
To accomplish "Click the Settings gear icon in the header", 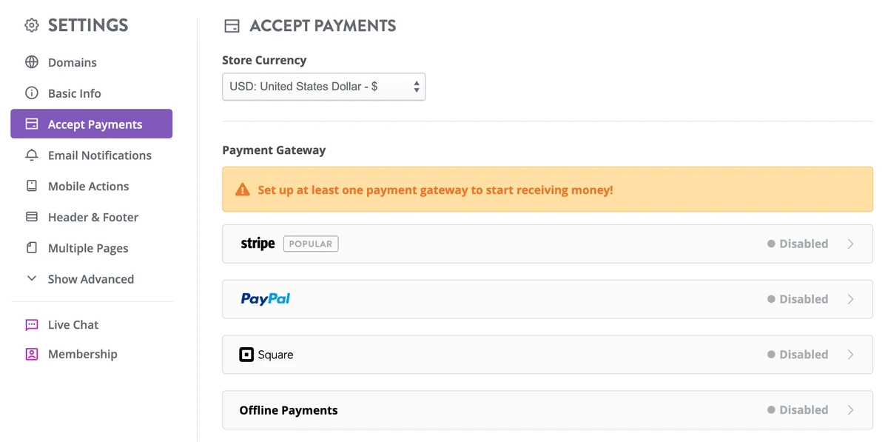I will click(x=31, y=24).
